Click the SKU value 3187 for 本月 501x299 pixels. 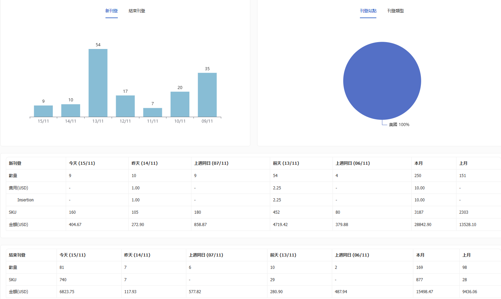pos(419,212)
